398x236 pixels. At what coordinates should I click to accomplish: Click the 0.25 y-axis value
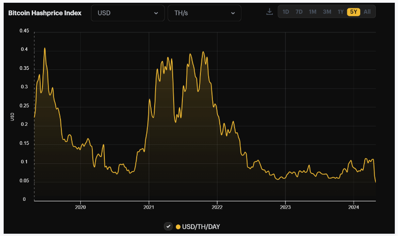tap(24, 106)
